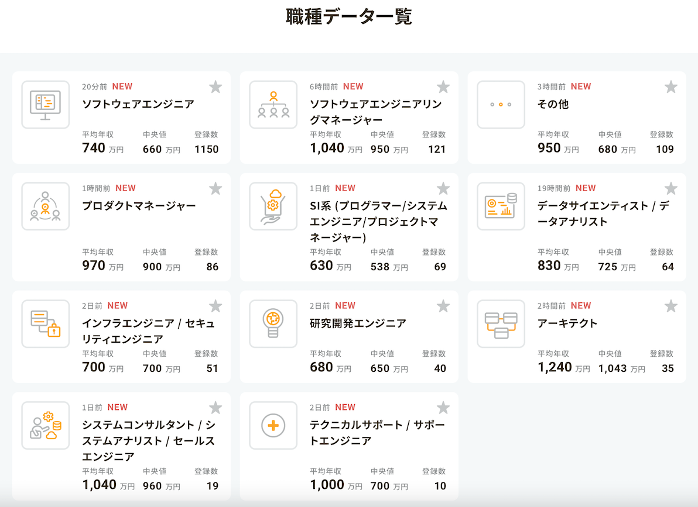Screen dimensions: 698x507
Task: Star the アーキテクト job card
Action: (670, 306)
